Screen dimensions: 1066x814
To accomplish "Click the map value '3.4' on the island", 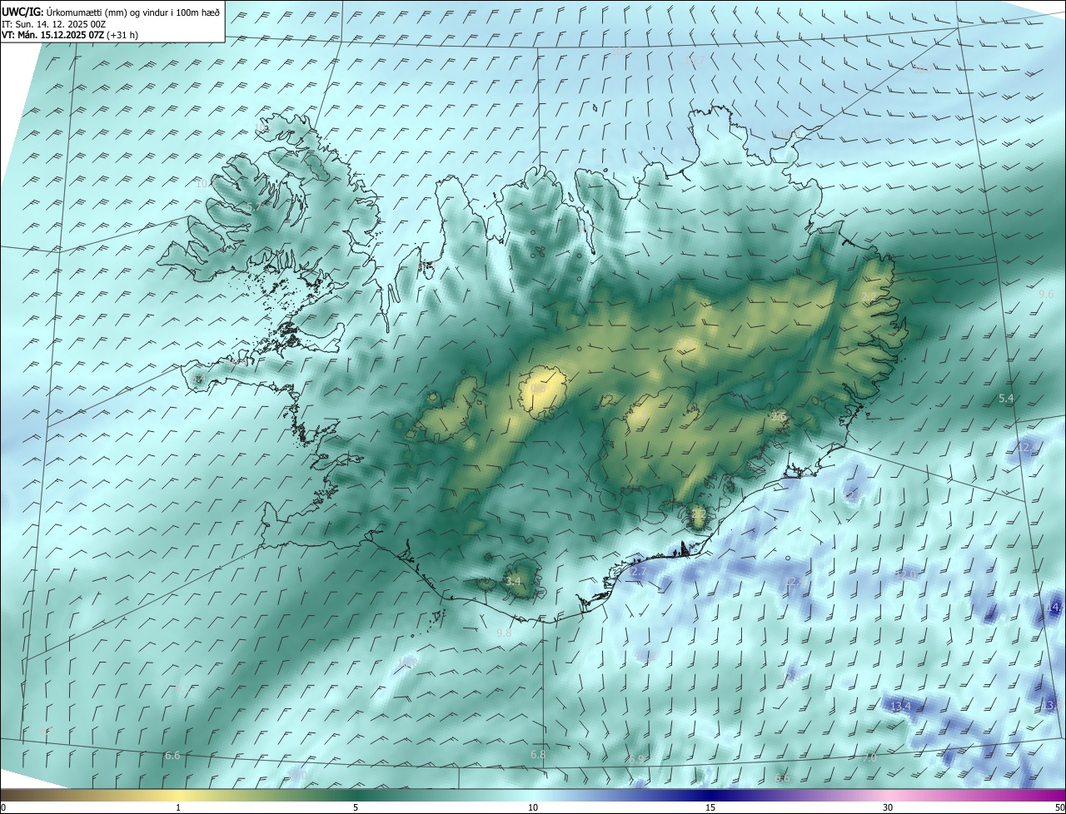I will point(513,581).
